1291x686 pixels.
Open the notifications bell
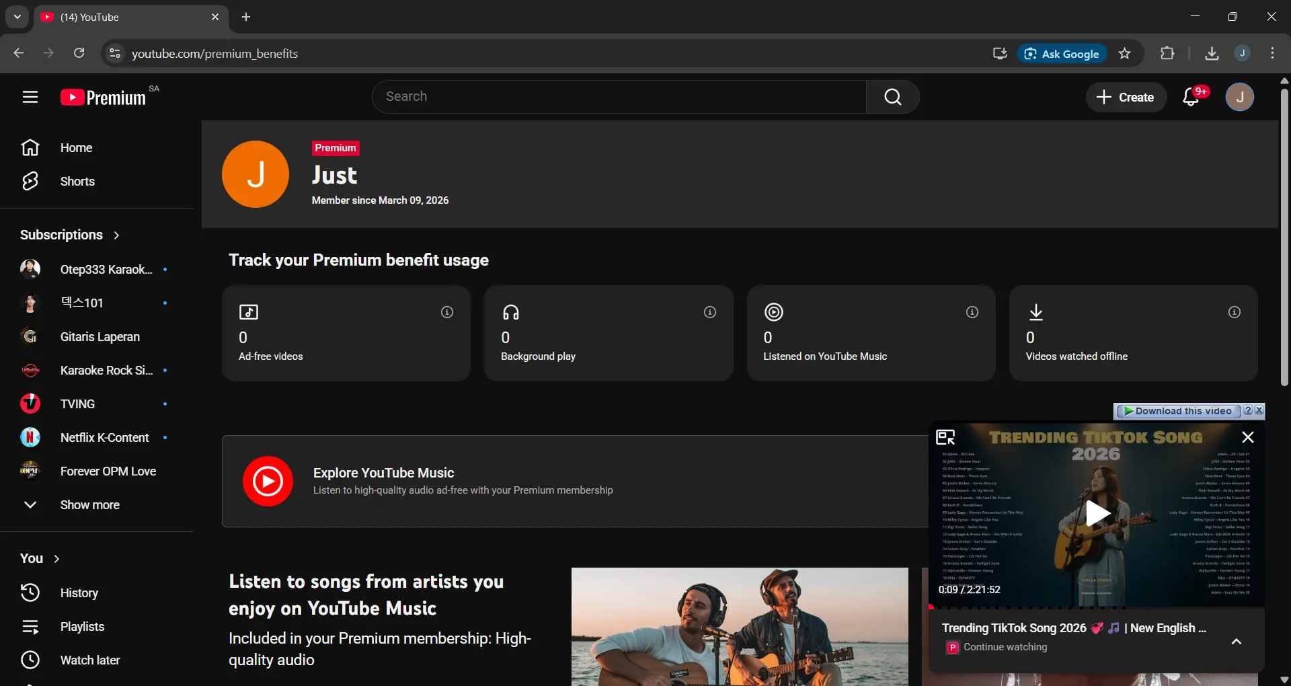(x=1191, y=97)
